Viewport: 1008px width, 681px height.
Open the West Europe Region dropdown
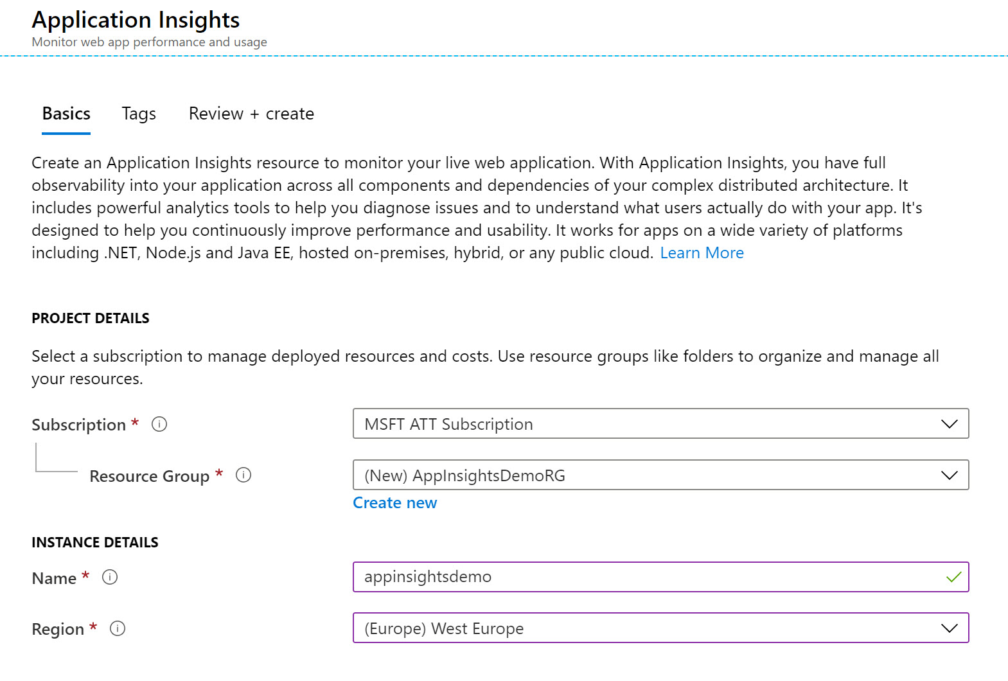(x=660, y=628)
